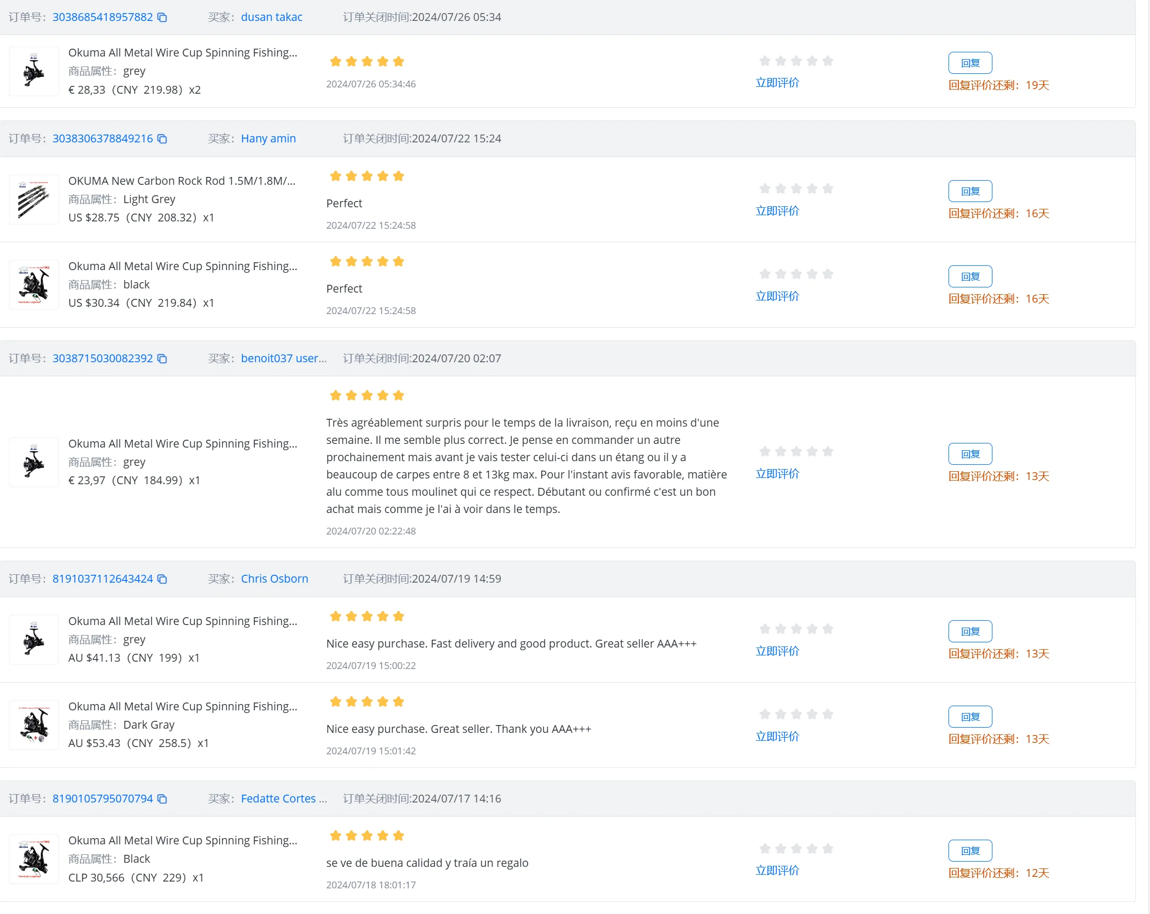Screen dimensions: 1150x914
Task: Copy order number 8191037112643424
Action: (162, 579)
